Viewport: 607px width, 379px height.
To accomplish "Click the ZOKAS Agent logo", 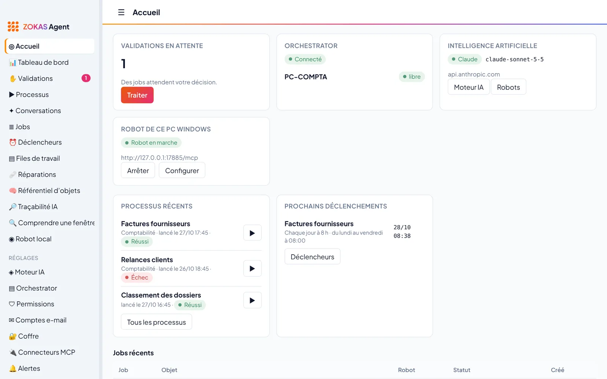I will pyautogui.click(x=38, y=27).
